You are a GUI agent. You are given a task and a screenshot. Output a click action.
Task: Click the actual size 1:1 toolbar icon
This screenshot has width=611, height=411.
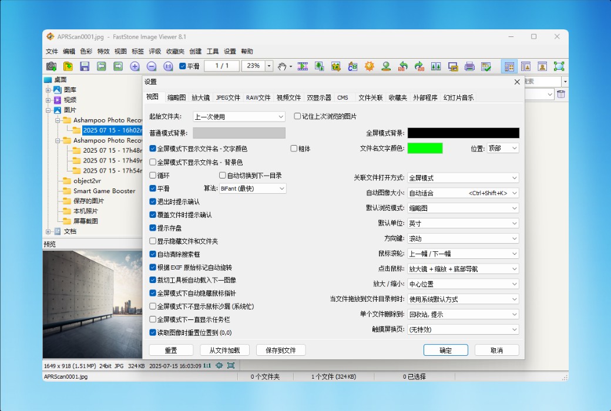pyautogui.click(x=169, y=66)
